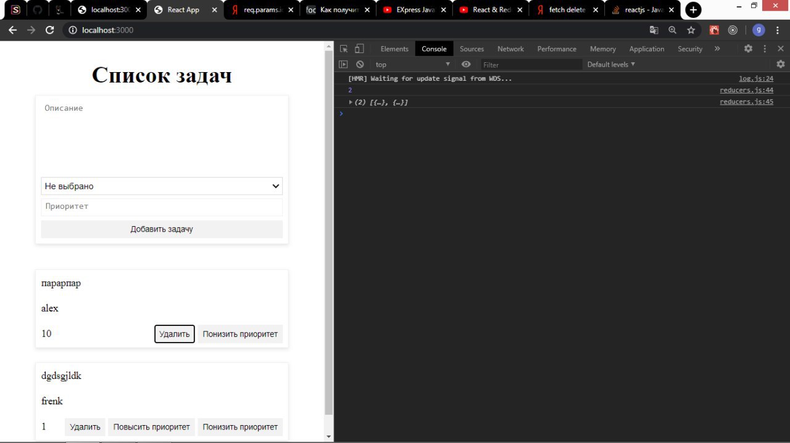Click the Список задач heading
The height and width of the screenshot is (443, 790).
coord(162,75)
